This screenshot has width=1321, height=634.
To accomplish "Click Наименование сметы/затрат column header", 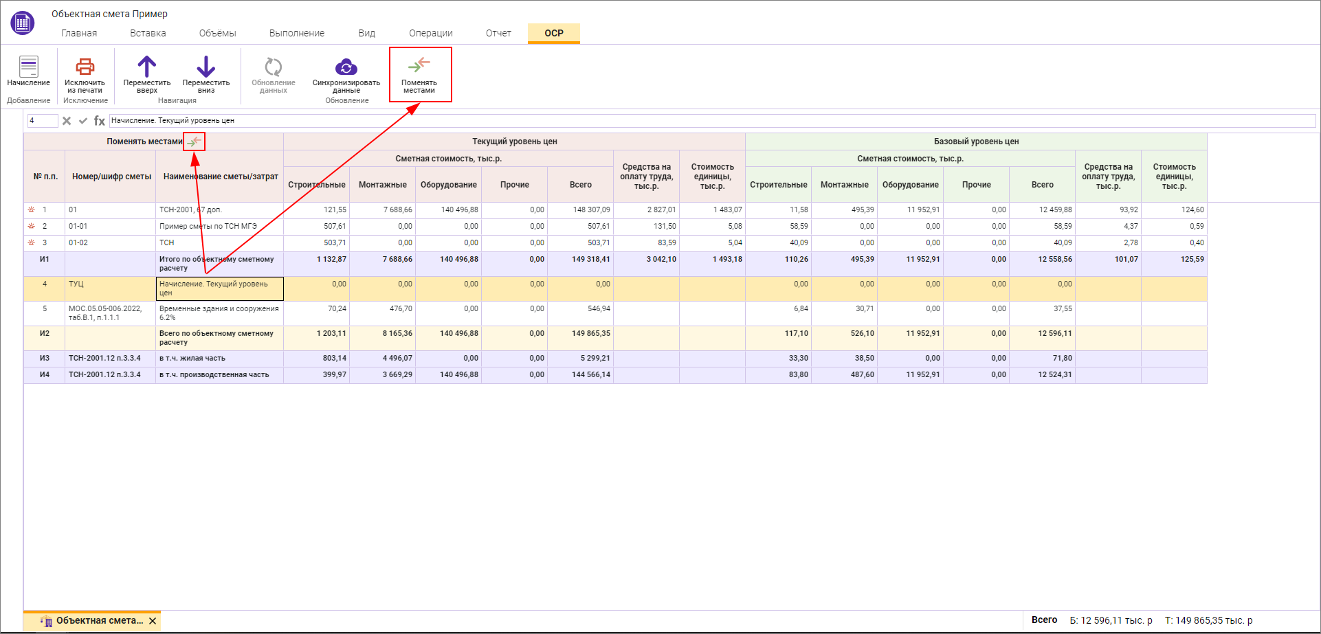I will pos(221,177).
